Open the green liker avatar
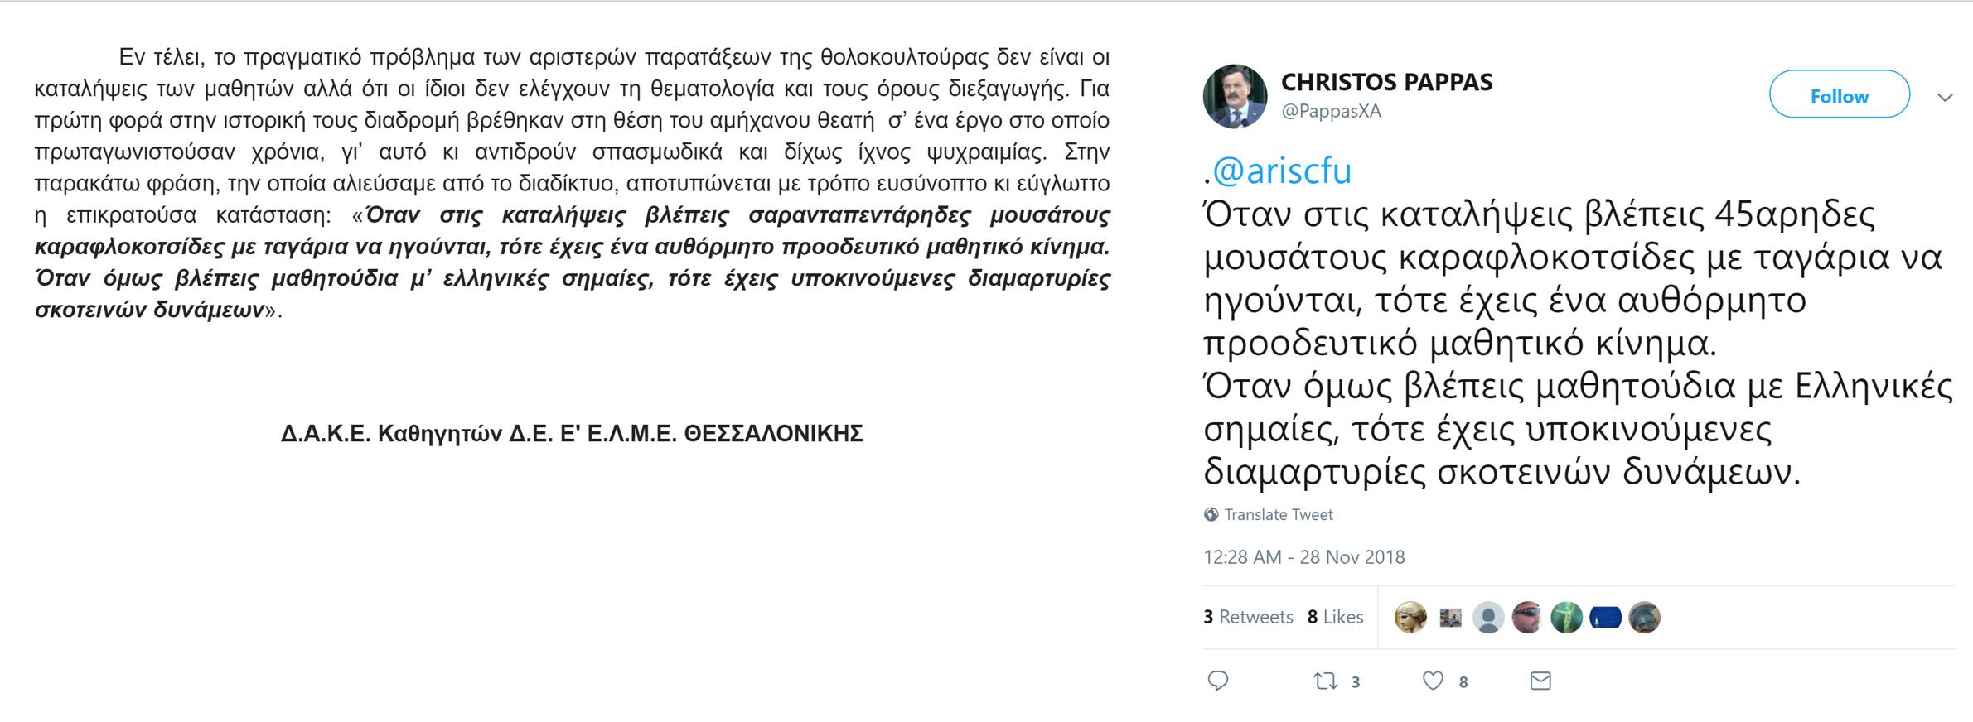The image size is (1973, 722). tap(1566, 618)
